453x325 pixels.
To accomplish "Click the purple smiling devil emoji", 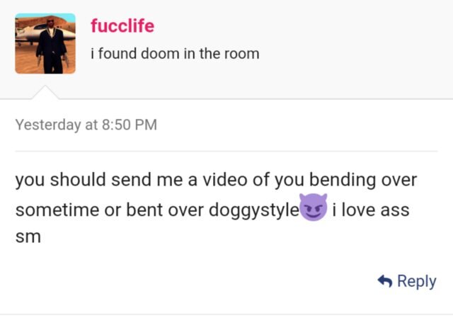I will 313,207.
